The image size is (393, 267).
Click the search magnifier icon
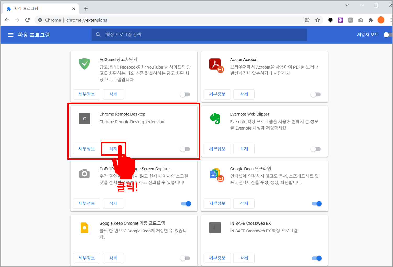98,35
